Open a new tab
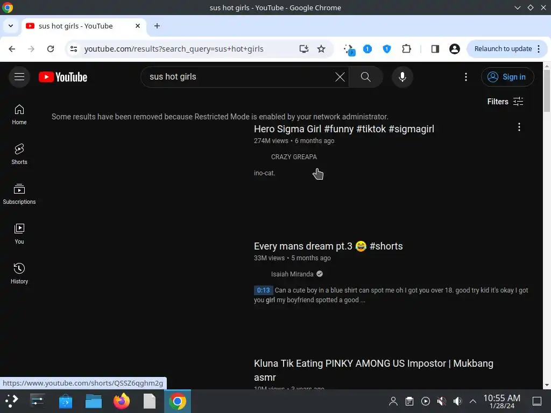551x413 pixels. pyautogui.click(x=157, y=26)
